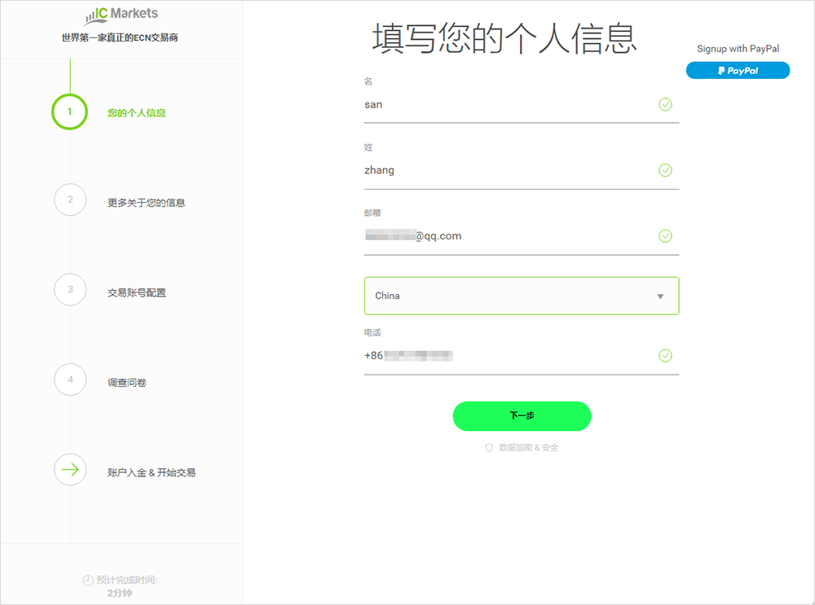Click the 数据加密 & 安全 text
Screen dimensions: 815x605
pos(529,448)
